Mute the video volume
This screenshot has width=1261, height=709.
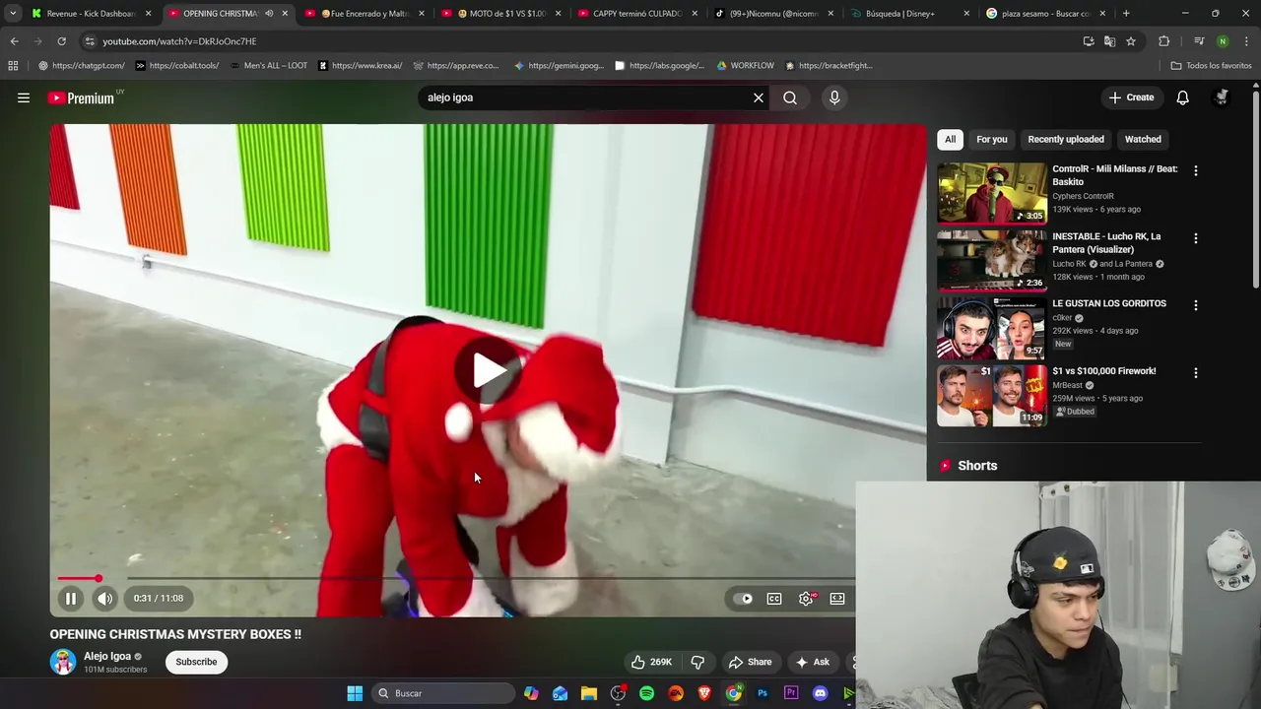tap(104, 598)
